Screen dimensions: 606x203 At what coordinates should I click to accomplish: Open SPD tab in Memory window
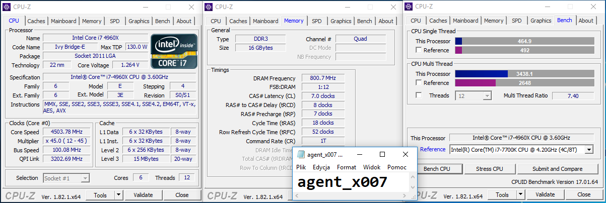coord(316,21)
